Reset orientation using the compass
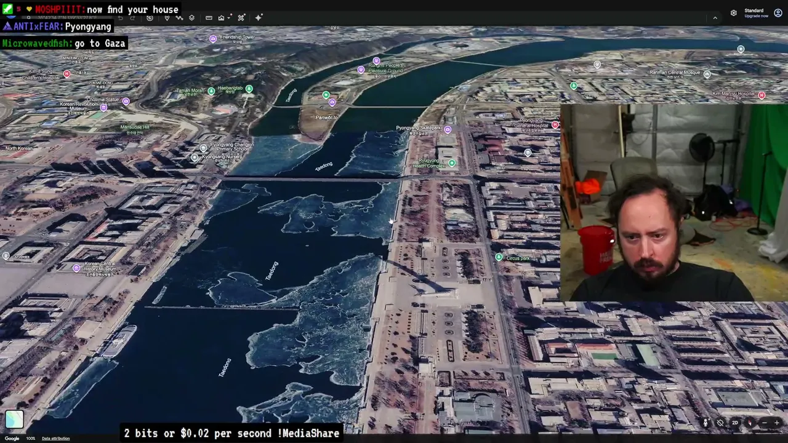The width and height of the screenshot is (788, 443). (750, 423)
